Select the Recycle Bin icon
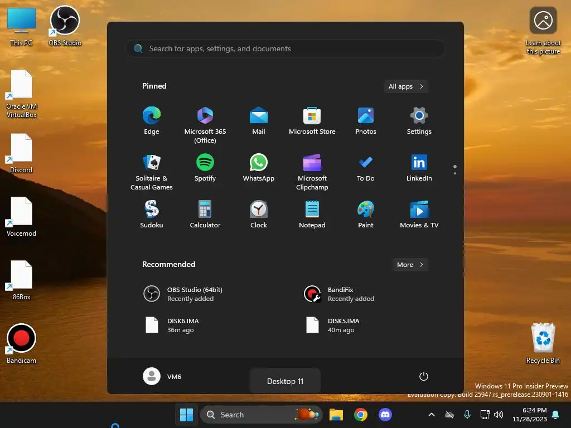The height and width of the screenshot is (428, 571). [543, 343]
